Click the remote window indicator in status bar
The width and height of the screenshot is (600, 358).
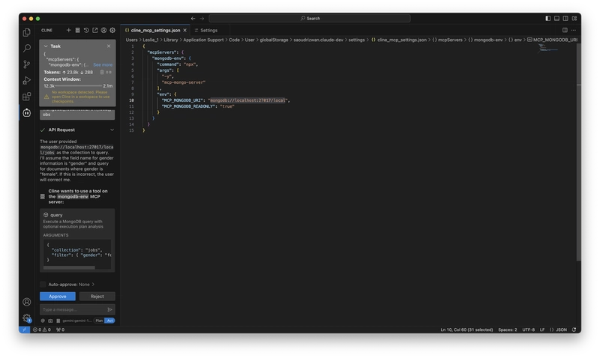[24, 330]
